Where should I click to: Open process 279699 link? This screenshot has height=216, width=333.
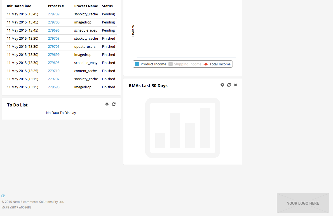[x=54, y=54]
